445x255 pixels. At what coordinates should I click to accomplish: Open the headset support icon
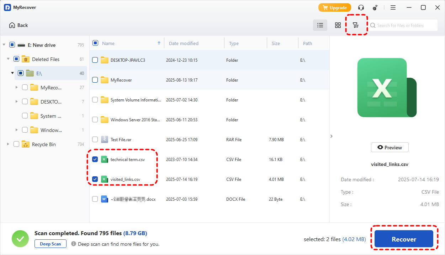pyautogui.click(x=361, y=7)
